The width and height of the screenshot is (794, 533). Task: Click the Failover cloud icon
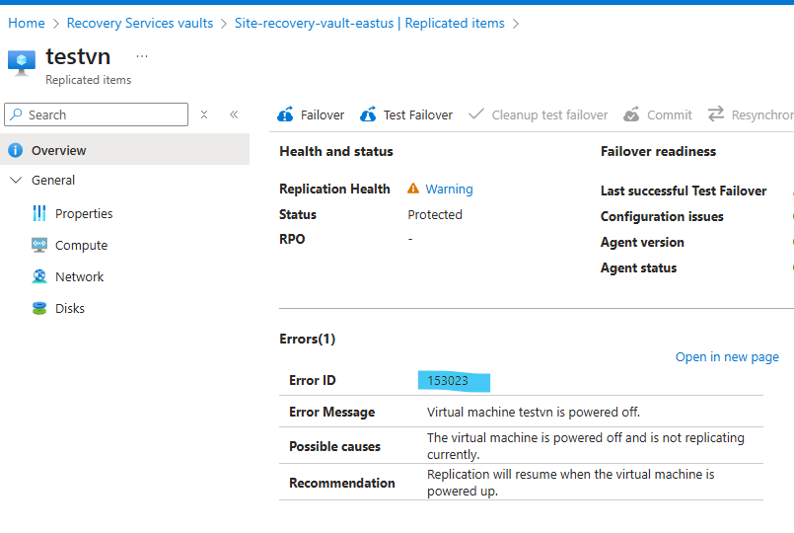(x=286, y=115)
